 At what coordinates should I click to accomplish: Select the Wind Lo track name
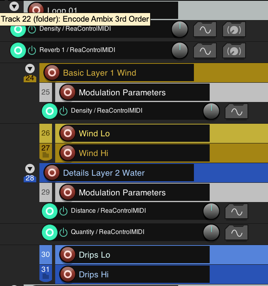[x=94, y=134]
